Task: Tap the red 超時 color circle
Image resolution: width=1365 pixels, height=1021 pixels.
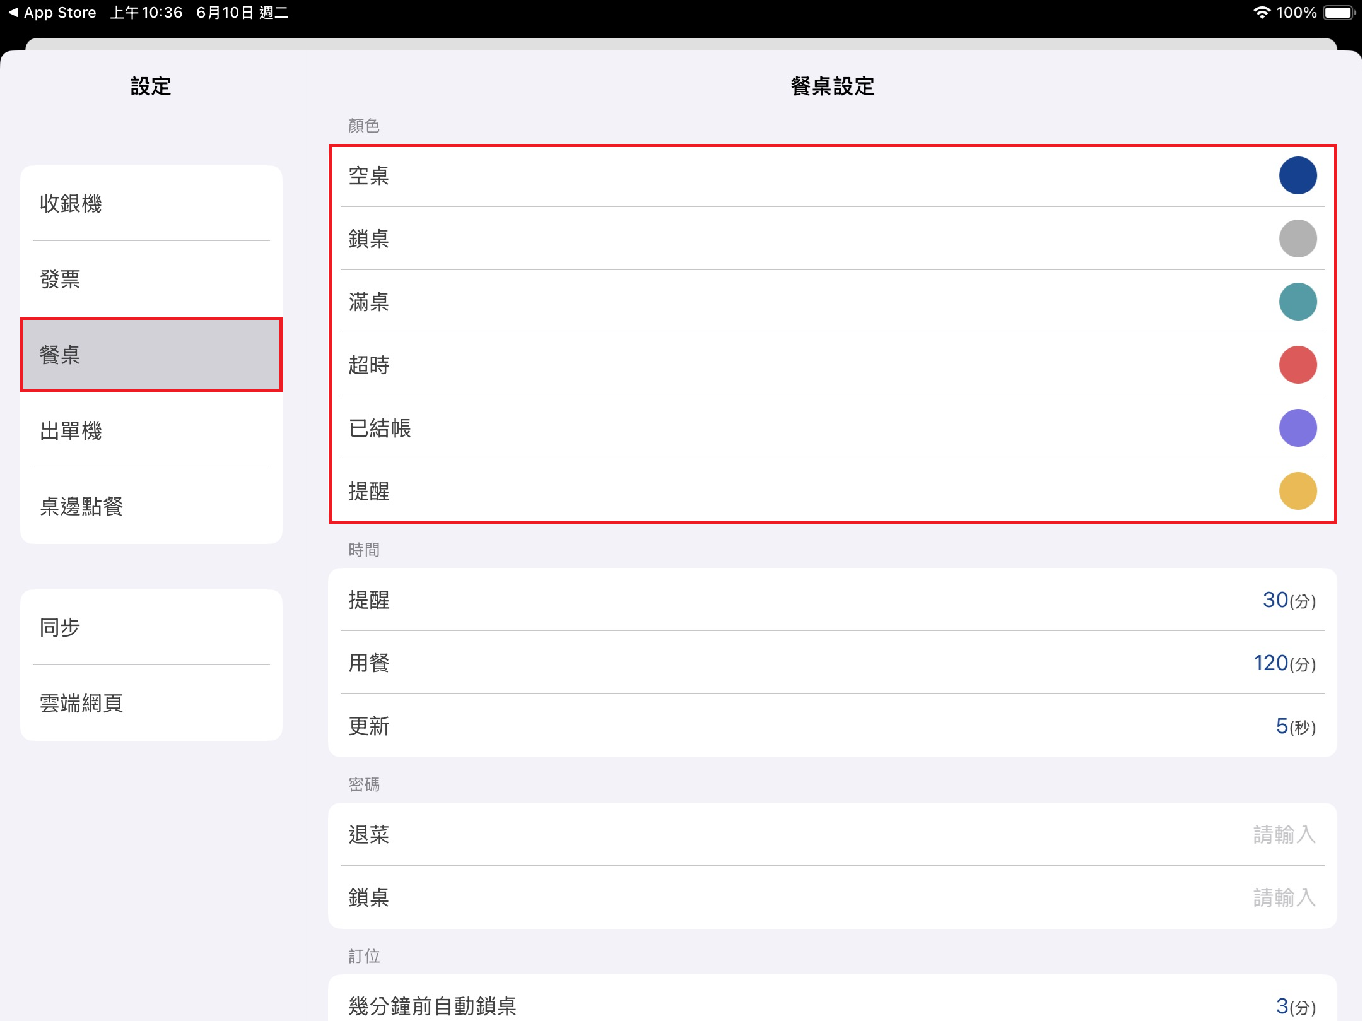Action: point(1297,365)
